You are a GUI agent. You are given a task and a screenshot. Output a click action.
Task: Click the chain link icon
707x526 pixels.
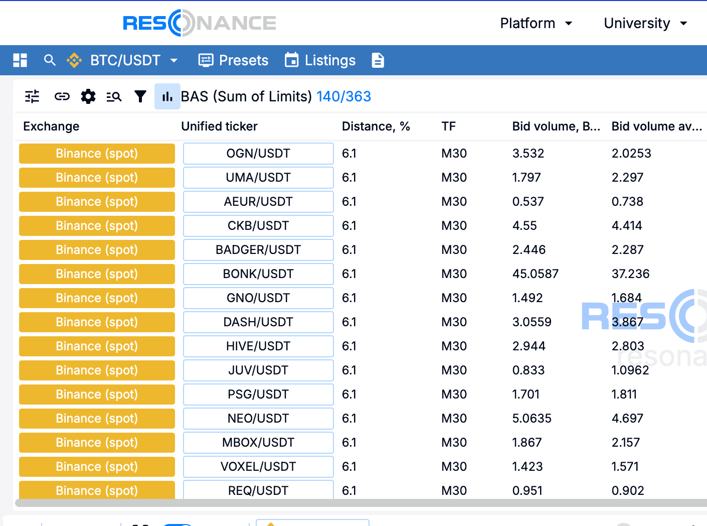tap(62, 96)
